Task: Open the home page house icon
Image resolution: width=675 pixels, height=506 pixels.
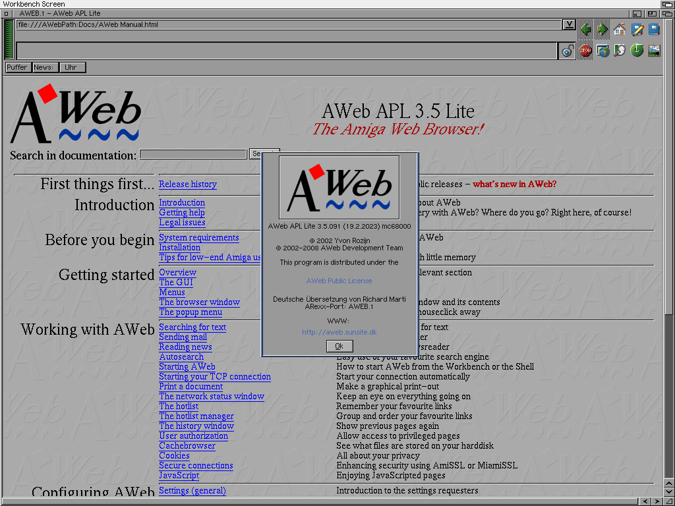Action: tap(620, 29)
